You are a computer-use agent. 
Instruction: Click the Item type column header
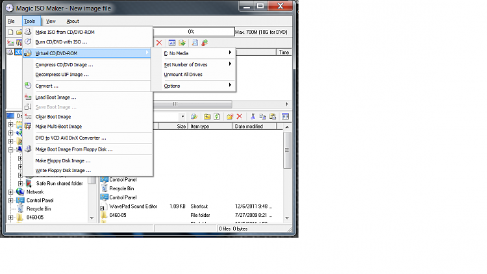click(x=210, y=127)
